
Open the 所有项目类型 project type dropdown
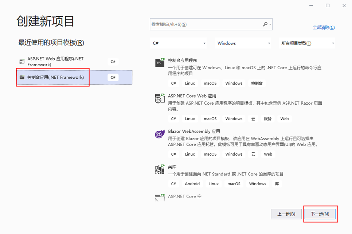[307, 43]
